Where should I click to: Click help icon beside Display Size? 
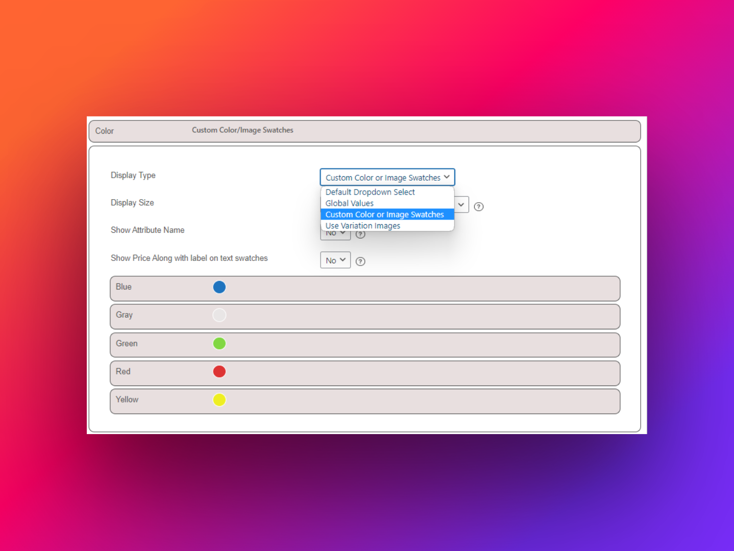[478, 207]
